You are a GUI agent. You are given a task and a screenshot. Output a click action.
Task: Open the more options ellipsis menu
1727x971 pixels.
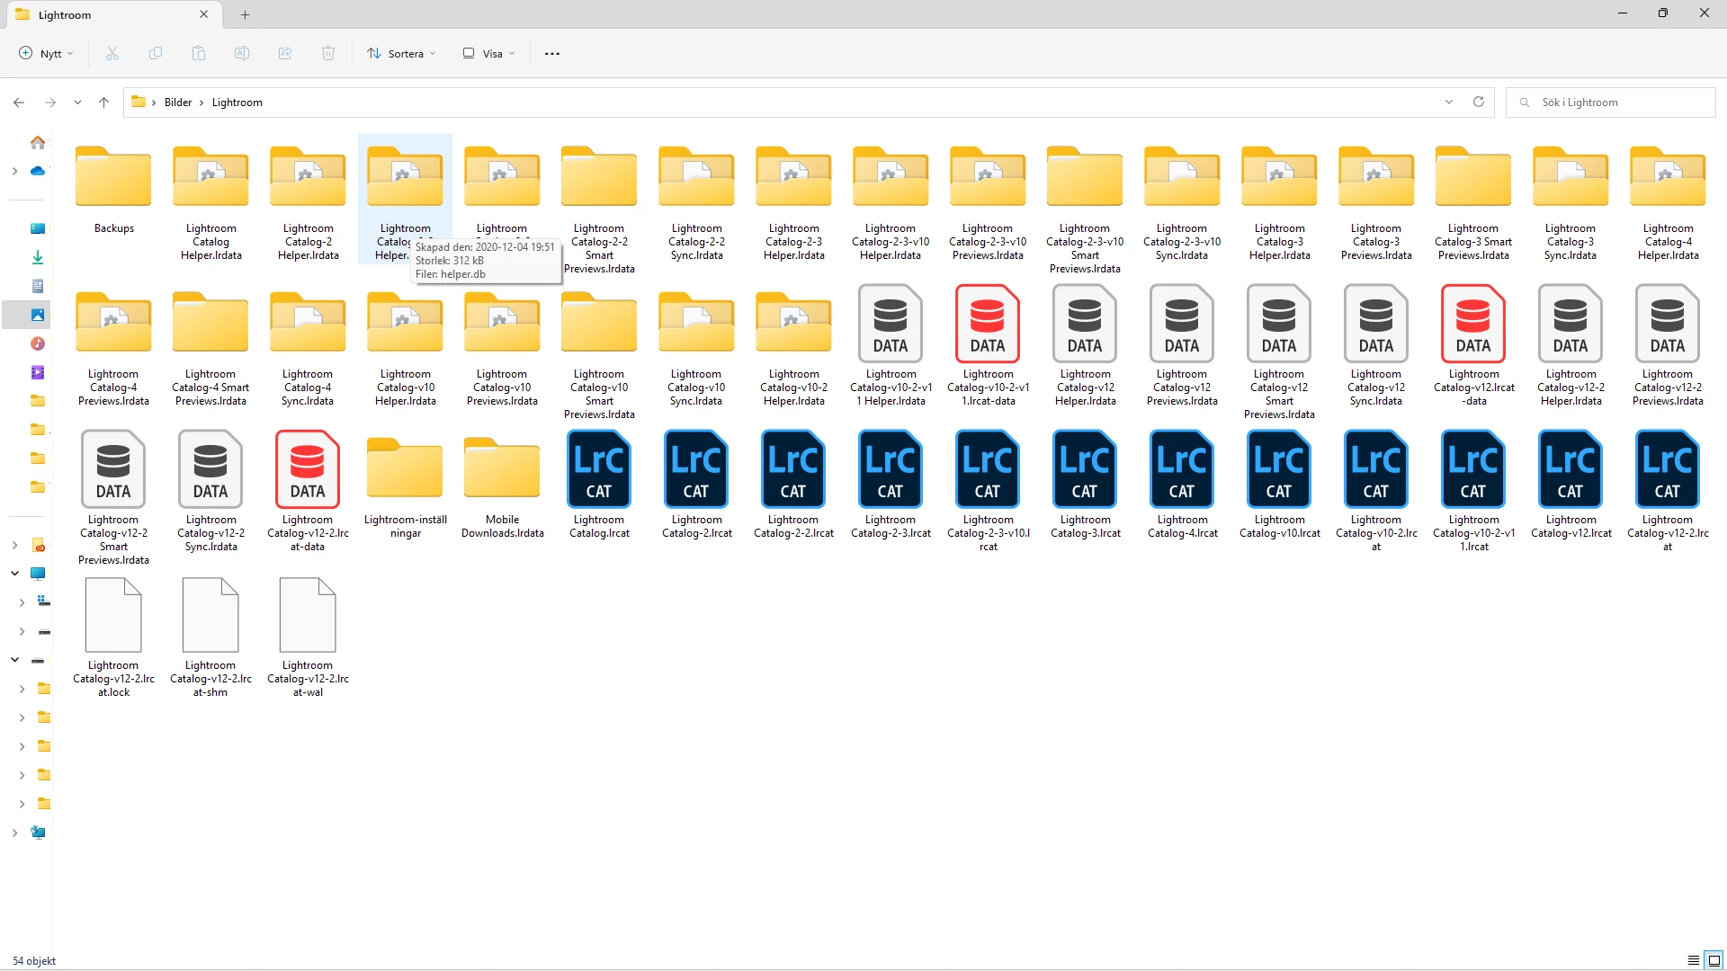tap(552, 54)
